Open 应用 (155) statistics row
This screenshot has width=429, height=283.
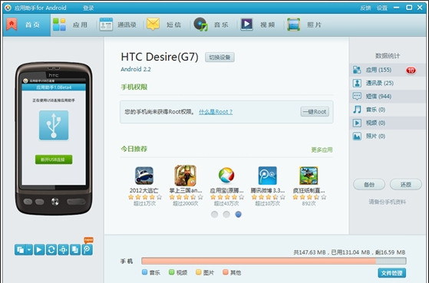(x=387, y=70)
